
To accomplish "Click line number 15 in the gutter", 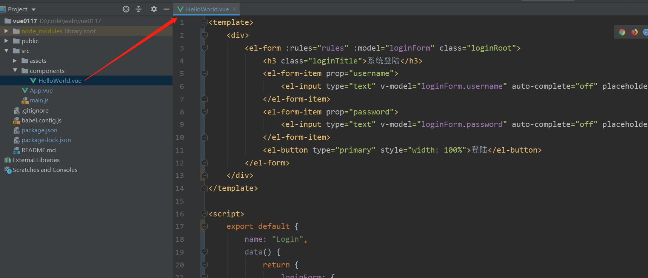I will (180, 201).
